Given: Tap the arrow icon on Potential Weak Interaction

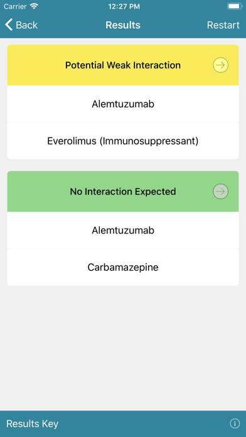Looking at the screenshot, I should (220, 65).
